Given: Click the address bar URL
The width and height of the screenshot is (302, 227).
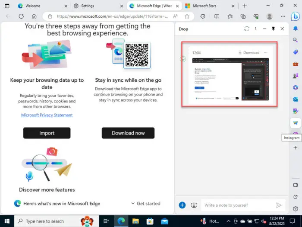Looking at the screenshot, I should [112, 16].
